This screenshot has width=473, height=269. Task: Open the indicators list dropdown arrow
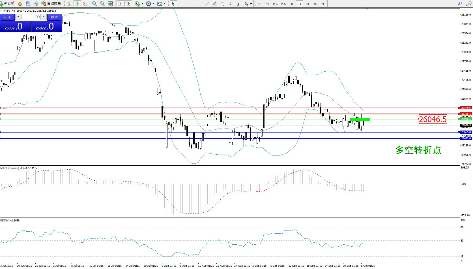[142, 4]
